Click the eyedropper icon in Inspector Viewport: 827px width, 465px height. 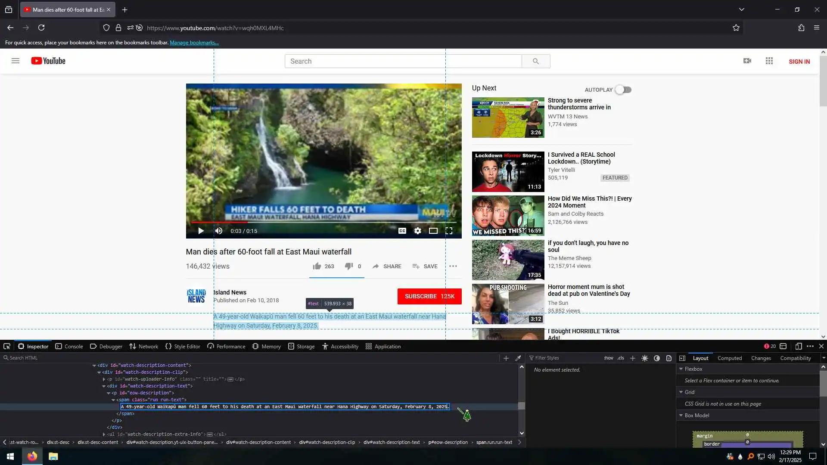tap(518, 358)
